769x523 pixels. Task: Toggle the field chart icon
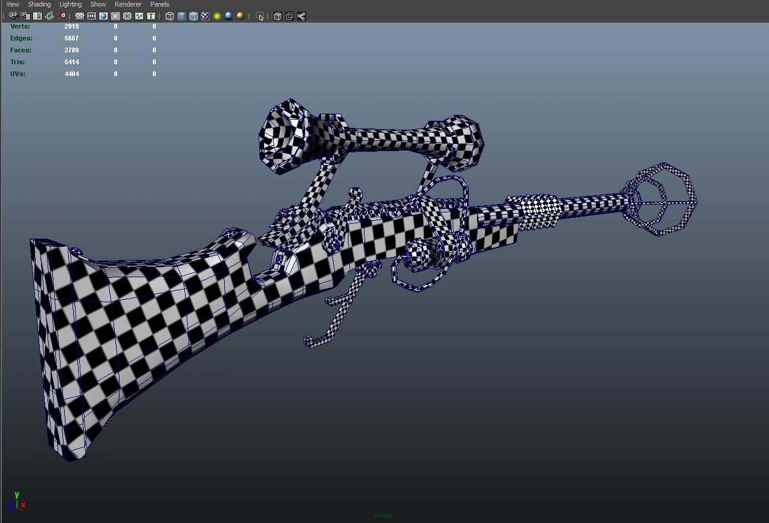pos(127,16)
